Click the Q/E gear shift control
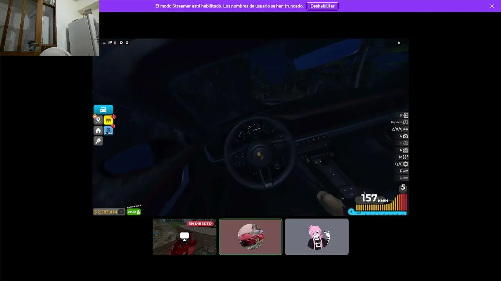This screenshot has height=281, width=501. [402, 164]
